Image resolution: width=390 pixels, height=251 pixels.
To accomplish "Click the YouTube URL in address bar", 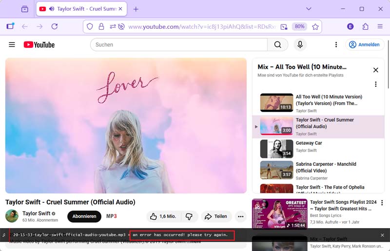I will (x=202, y=27).
